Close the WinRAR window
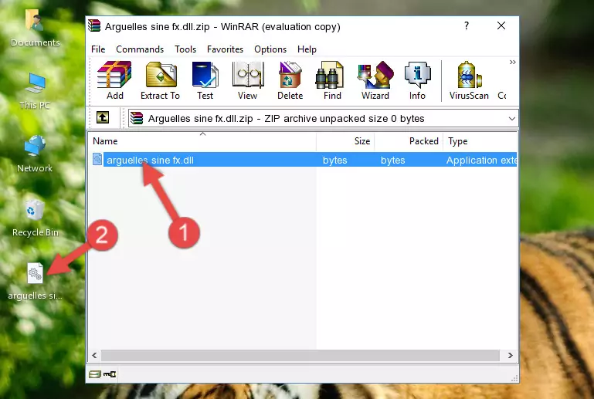 [x=501, y=25]
